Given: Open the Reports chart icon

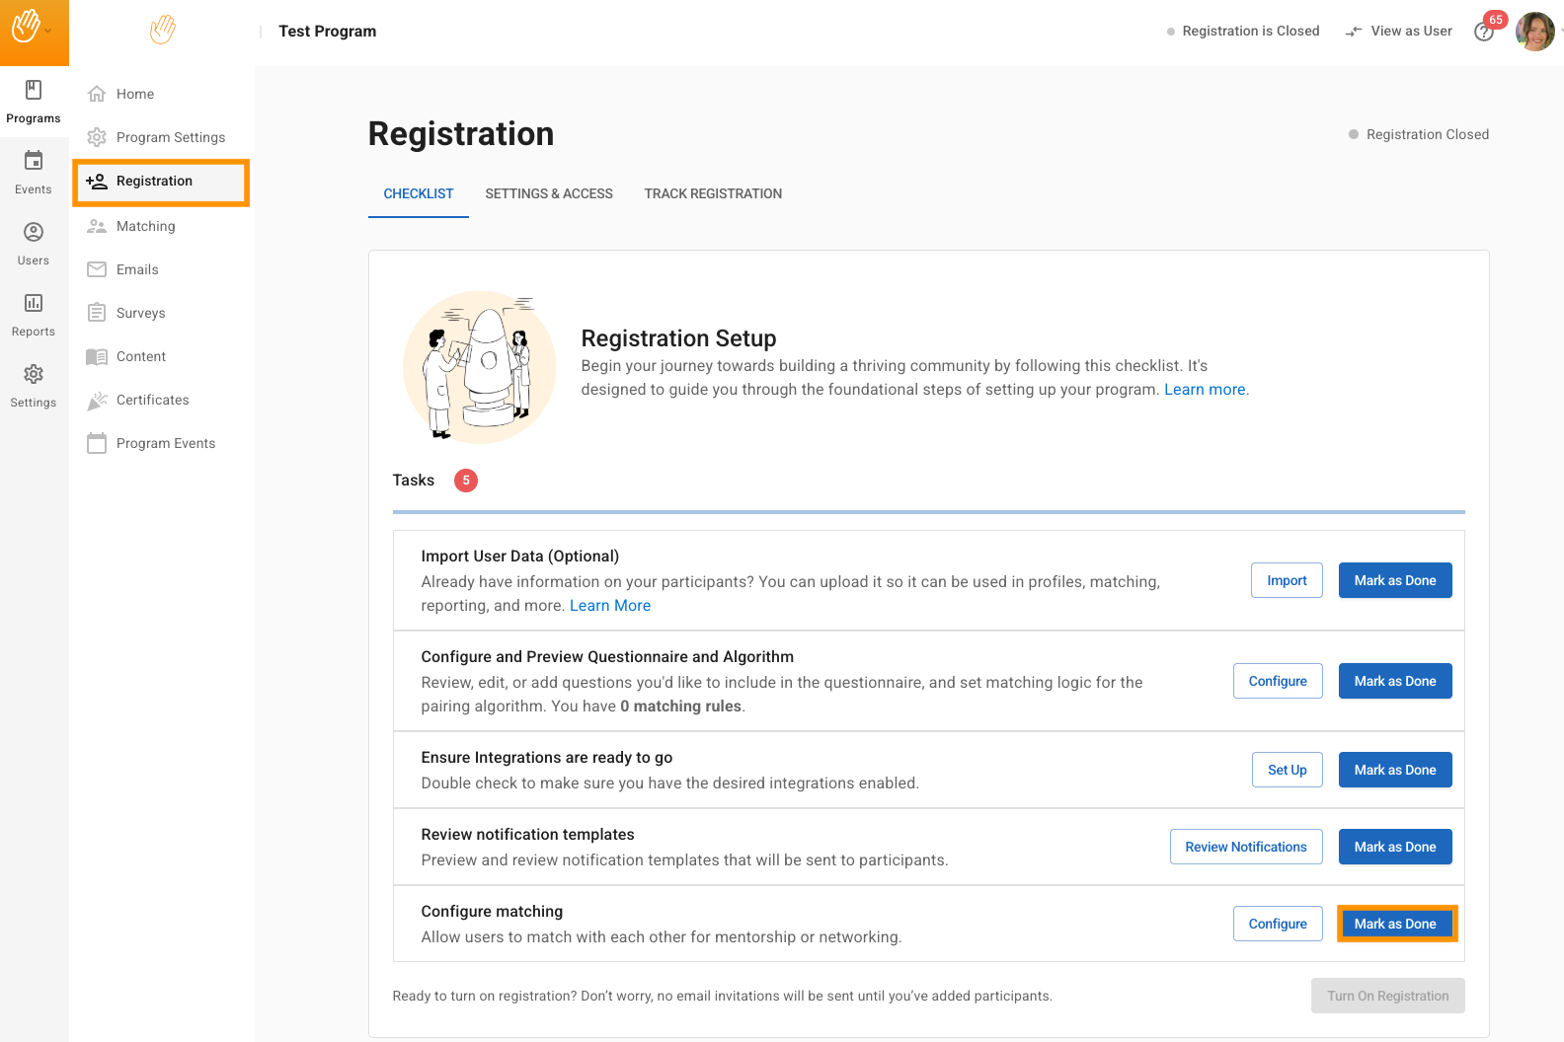Looking at the screenshot, I should (34, 303).
